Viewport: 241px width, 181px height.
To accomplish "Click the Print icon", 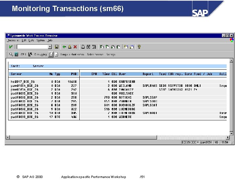I will tap(83, 47).
